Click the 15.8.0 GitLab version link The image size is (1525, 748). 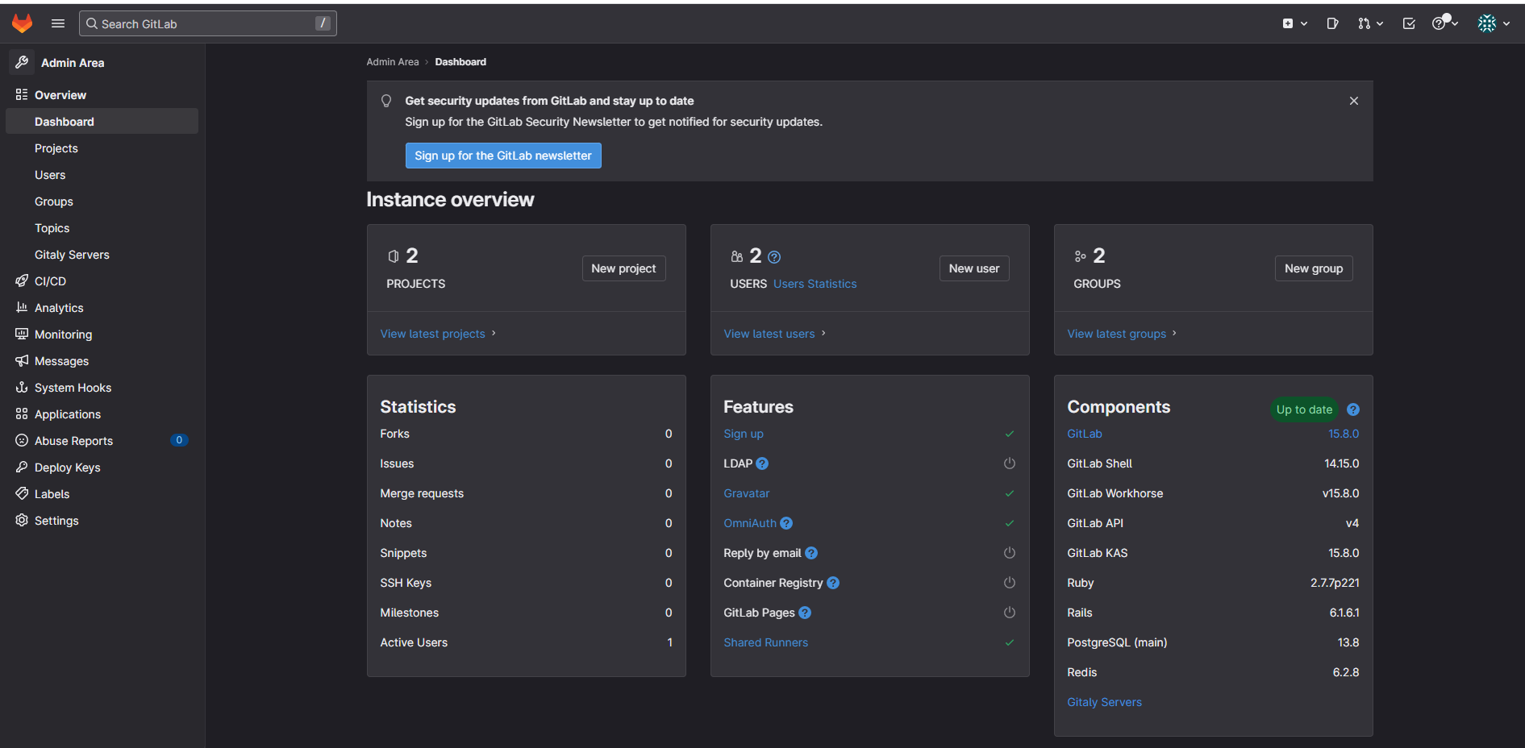point(1344,434)
